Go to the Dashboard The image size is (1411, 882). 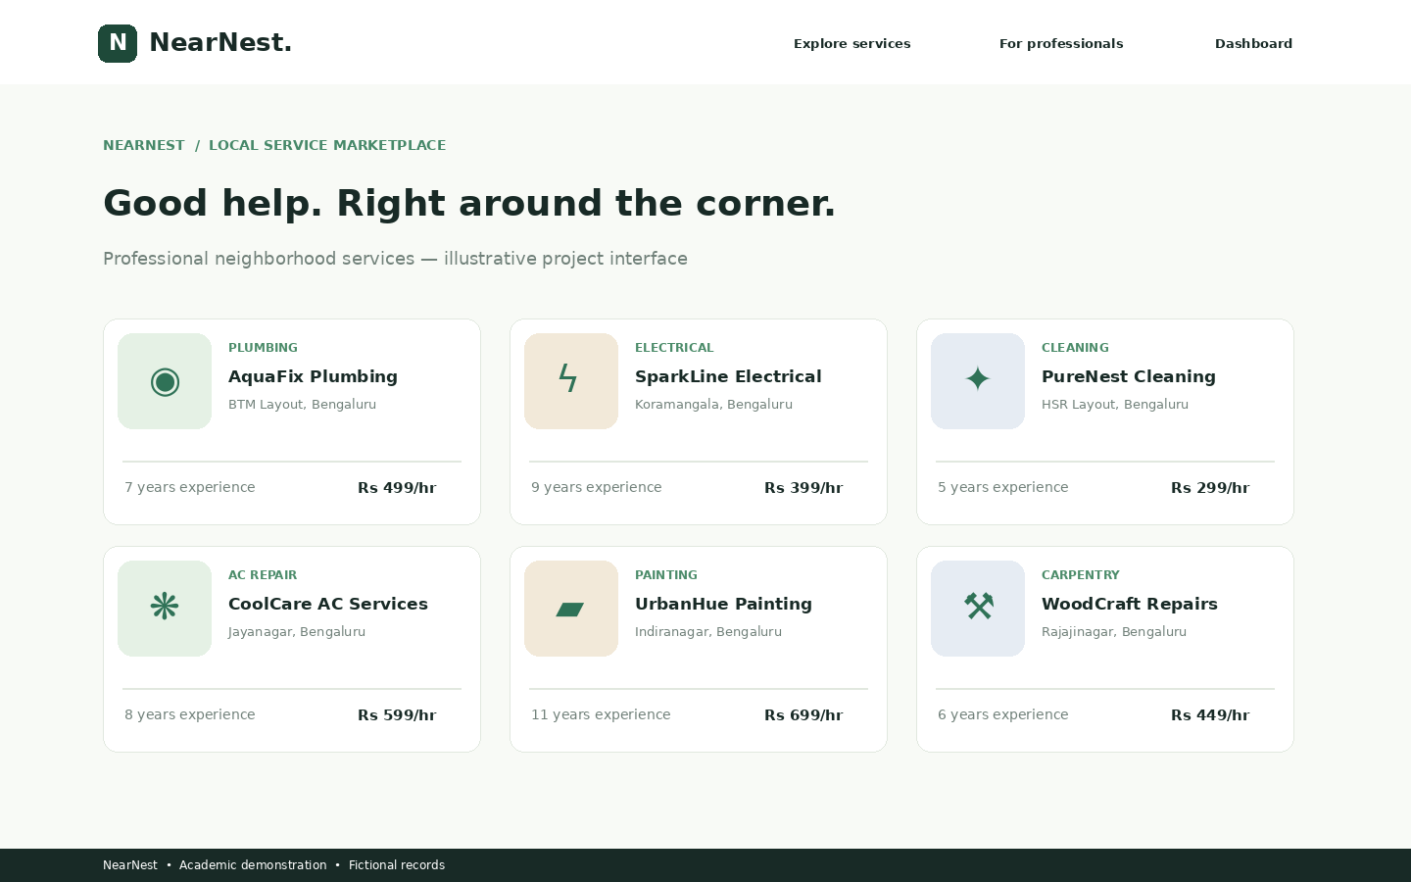pyautogui.click(x=1253, y=43)
